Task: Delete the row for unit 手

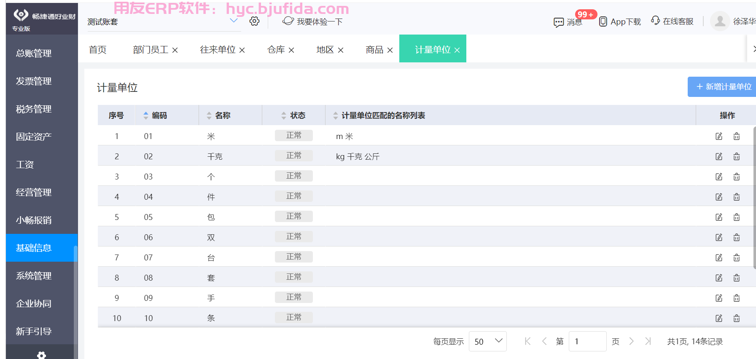Action: [x=737, y=298]
